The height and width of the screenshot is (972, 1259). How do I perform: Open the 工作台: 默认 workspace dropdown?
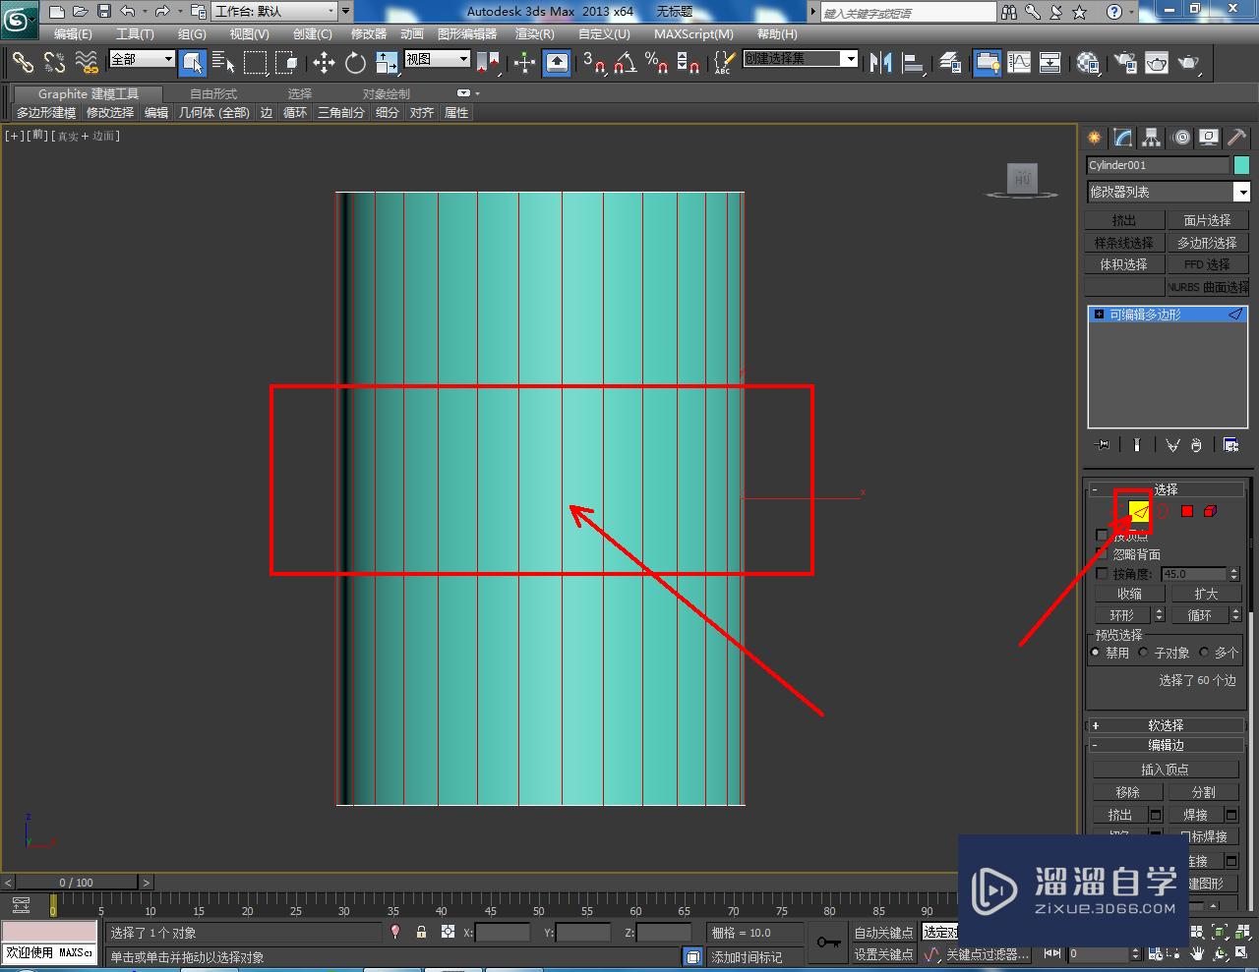point(275,12)
